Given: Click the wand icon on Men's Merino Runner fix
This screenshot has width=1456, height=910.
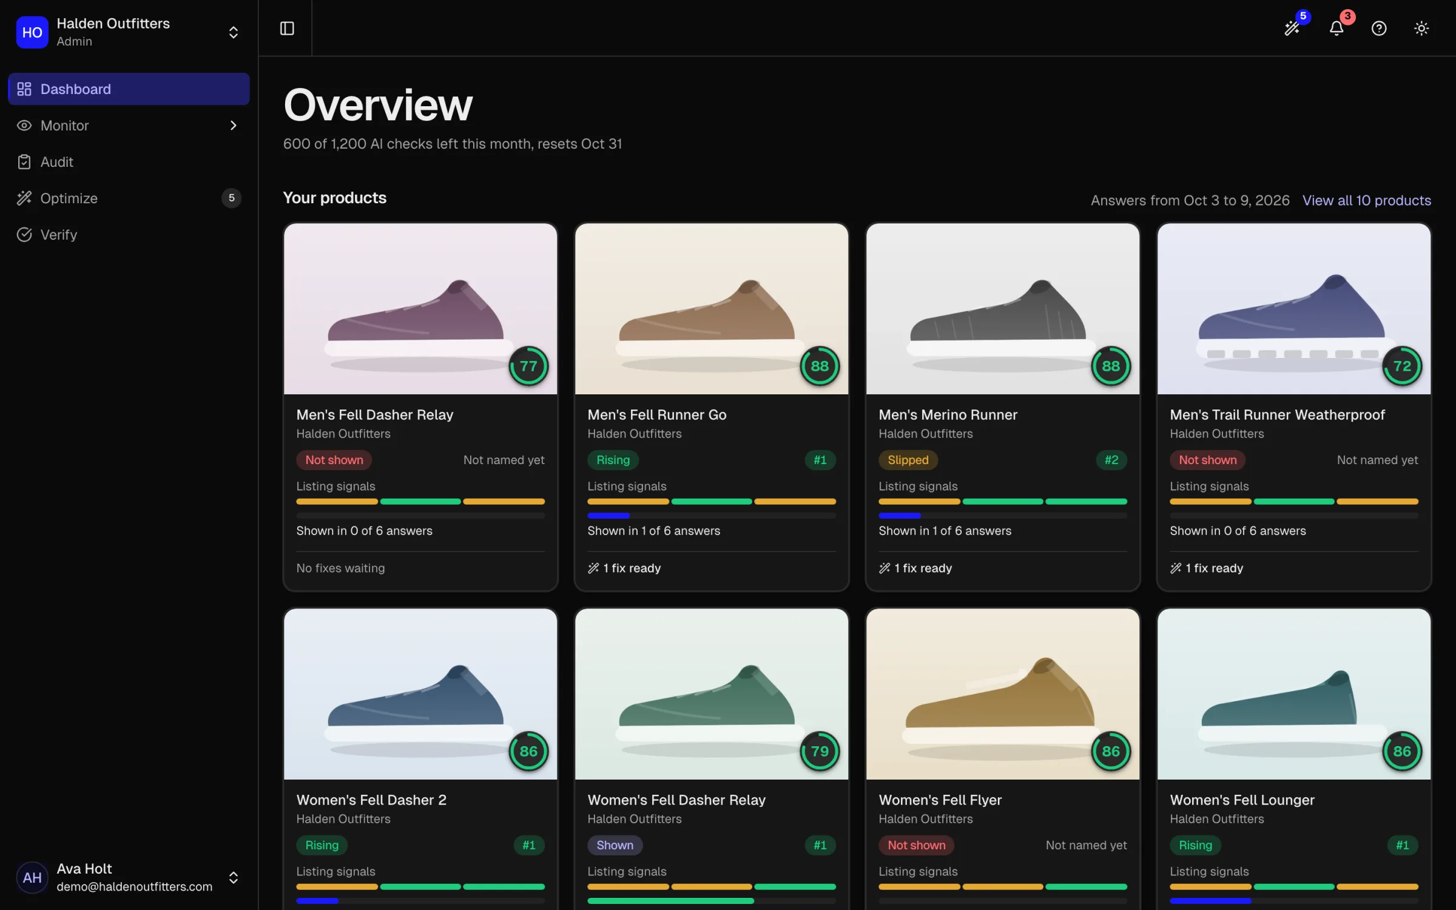Looking at the screenshot, I should point(885,568).
